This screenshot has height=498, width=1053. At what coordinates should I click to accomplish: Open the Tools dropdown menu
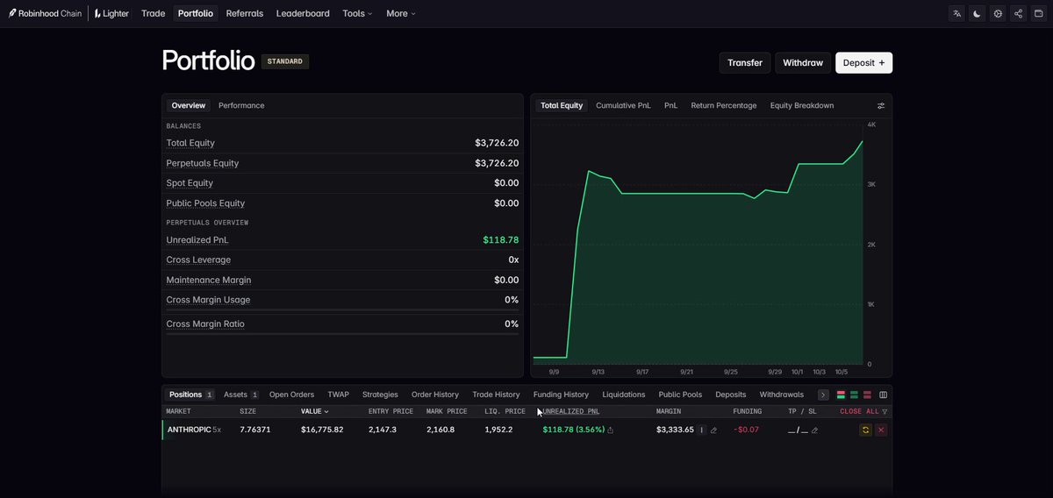(357, 13)
